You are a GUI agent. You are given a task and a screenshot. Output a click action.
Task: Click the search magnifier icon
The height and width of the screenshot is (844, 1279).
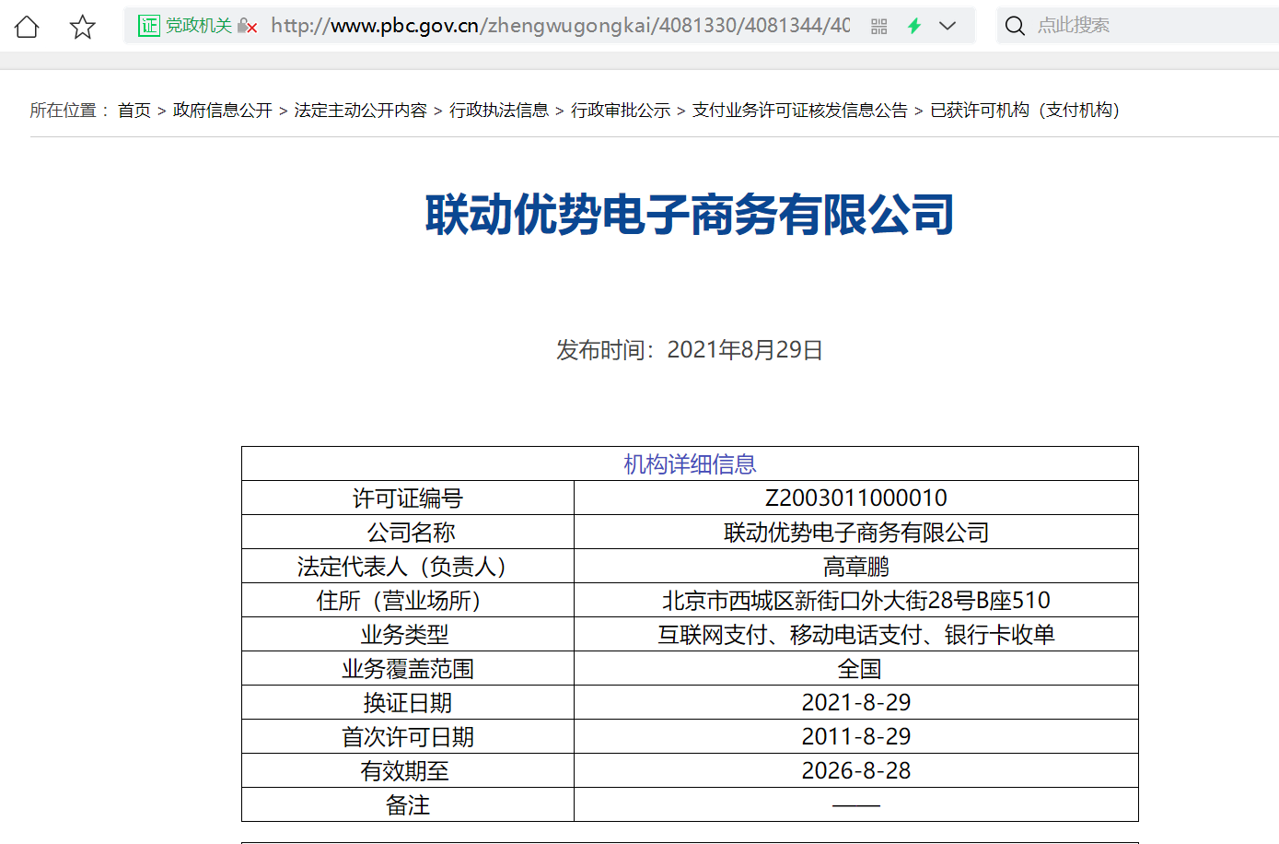(1015, 26)
